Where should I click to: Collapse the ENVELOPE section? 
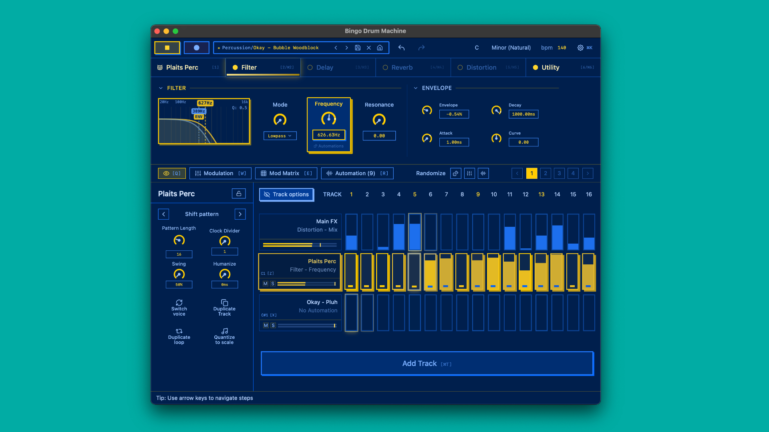click(415, 88)
